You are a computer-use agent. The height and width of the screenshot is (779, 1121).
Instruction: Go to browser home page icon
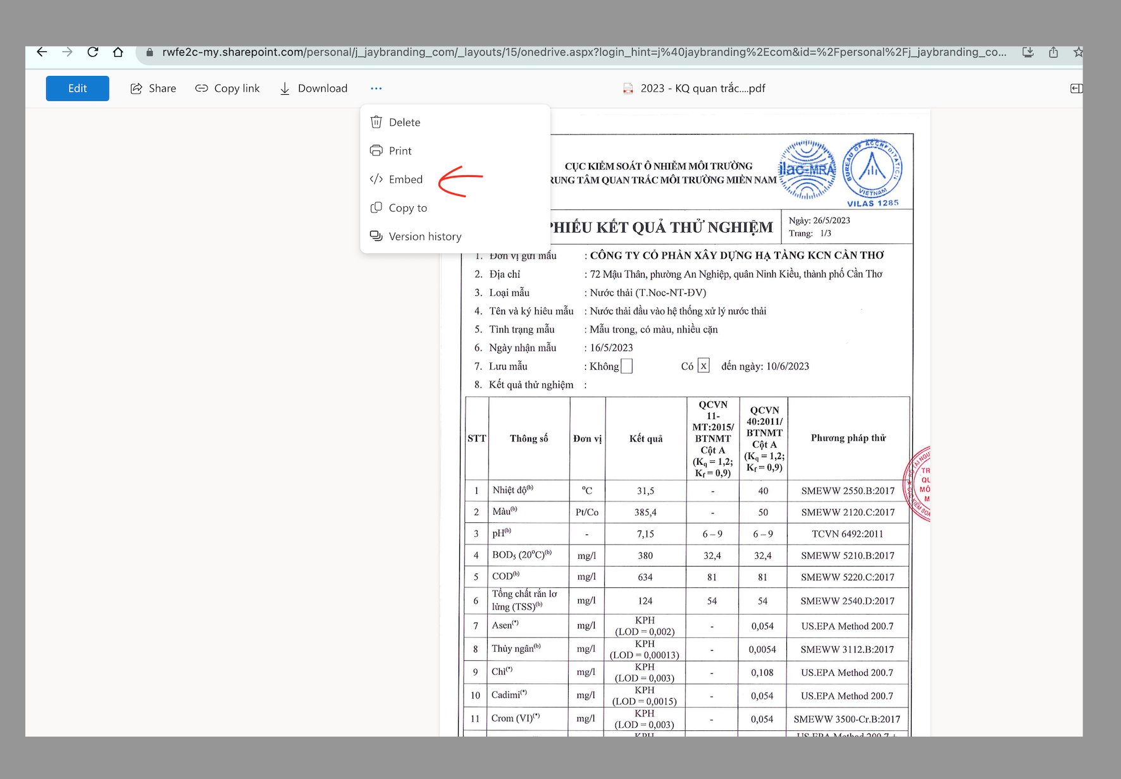click(x=118, y=52)
